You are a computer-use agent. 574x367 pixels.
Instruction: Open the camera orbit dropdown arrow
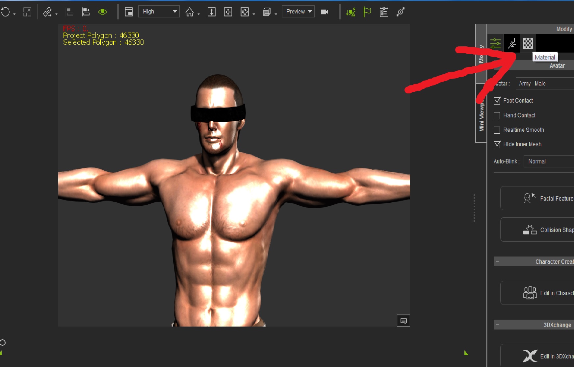[x=254, y=14]
